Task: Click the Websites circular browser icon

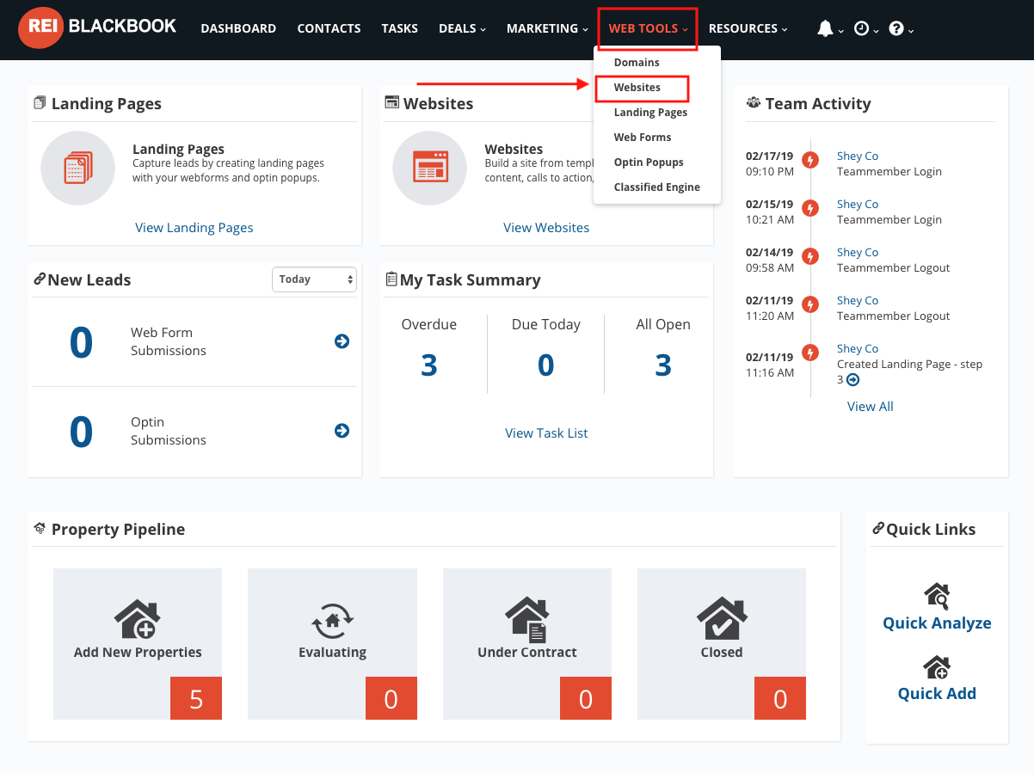Action: point(430,168)
